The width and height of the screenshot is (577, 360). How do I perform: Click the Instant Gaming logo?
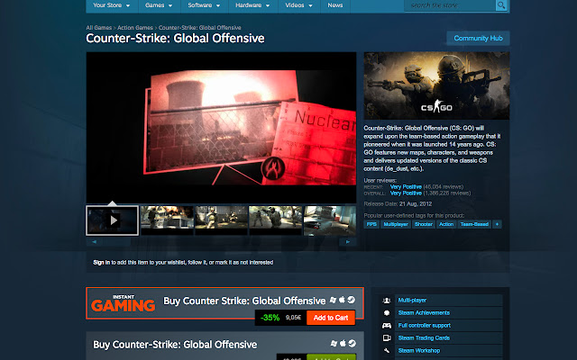pos(123,303)
